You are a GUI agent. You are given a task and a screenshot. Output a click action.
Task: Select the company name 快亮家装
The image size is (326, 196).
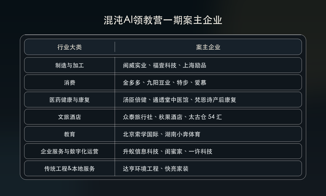[x=177, y=169]
